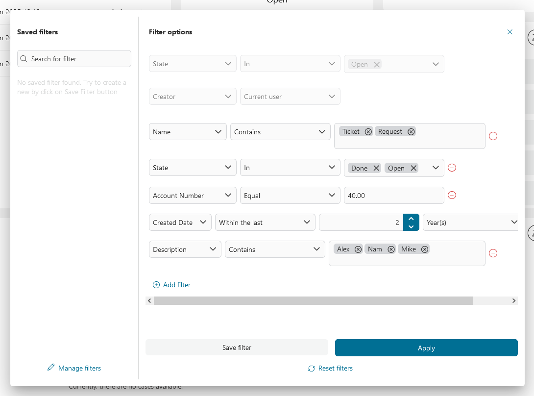The height and width of the screenshot is (396, 534).
Task: Click the Save filter button
Action: [237, 347]
